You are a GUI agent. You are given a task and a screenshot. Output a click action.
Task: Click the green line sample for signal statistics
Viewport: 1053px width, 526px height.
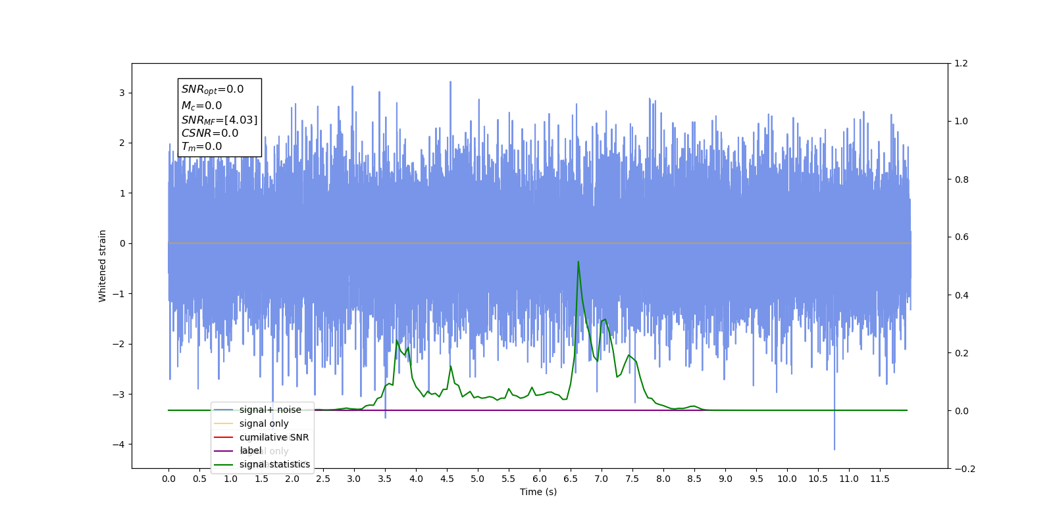(x=224, y=465)
